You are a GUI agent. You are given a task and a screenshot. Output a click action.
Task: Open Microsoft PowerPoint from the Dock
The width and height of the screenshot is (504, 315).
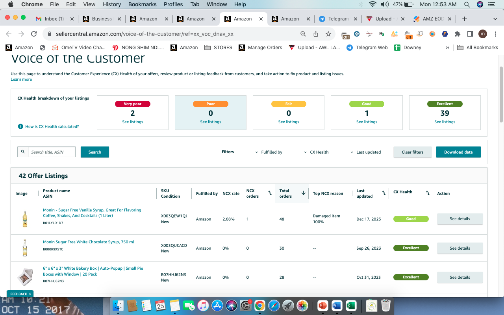click(322, 306)
